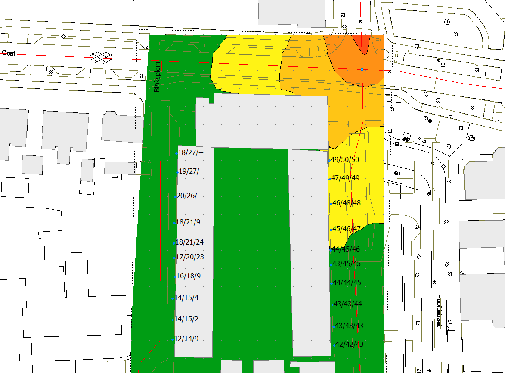This screenshot has height=373, width=505.
Task: Pick the blue receptor dot beside 18/27/--
Action: coord(177,153)
